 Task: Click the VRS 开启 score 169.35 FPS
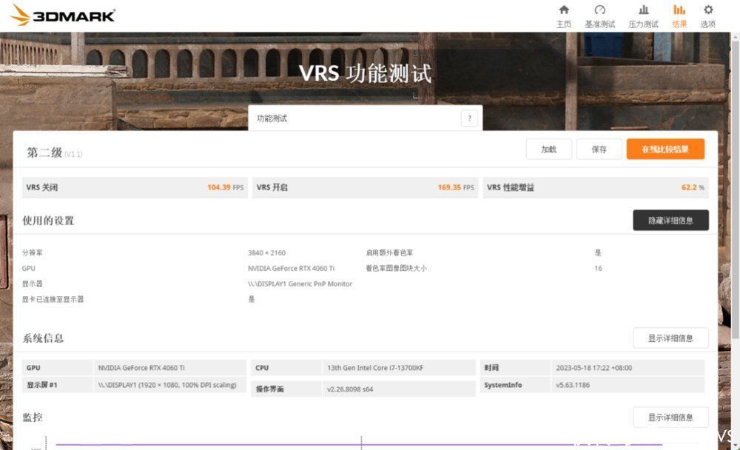(x=455, y=187)
